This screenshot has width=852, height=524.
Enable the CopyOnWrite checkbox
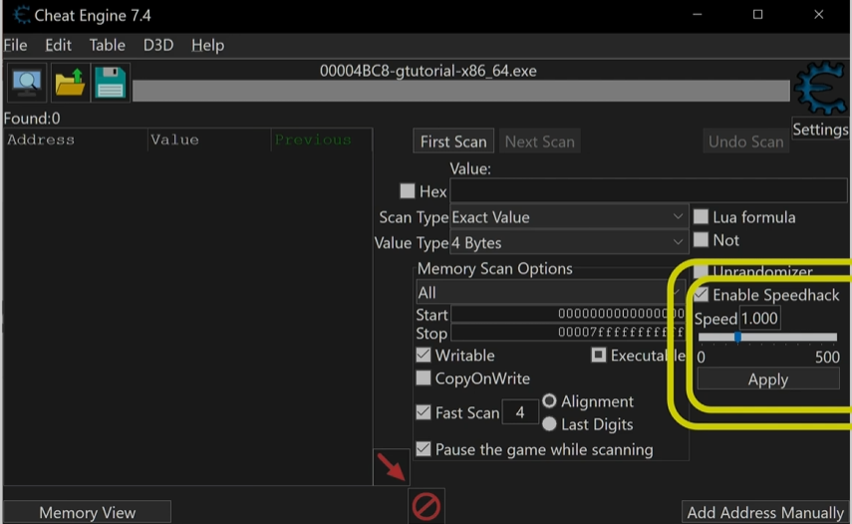click(424, 378)
